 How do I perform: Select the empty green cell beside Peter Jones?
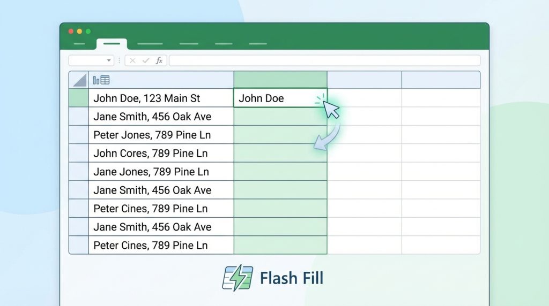click(x=280, y=135)
